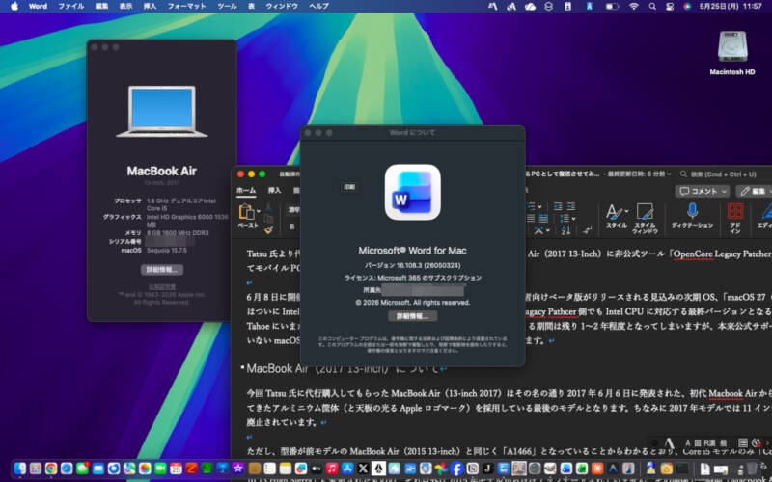Open Finder from the Dock
This screenshot has width=772, height=482.
pyautogui.click(x=20, y=469)
